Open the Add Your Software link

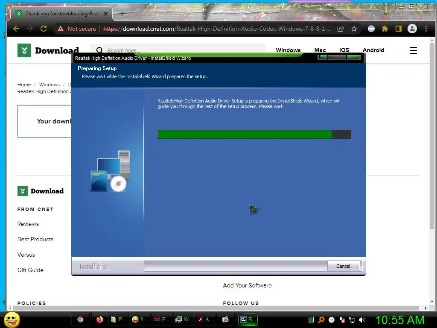click(247, 285)
